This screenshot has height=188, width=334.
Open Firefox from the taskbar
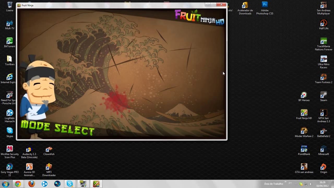31,184
